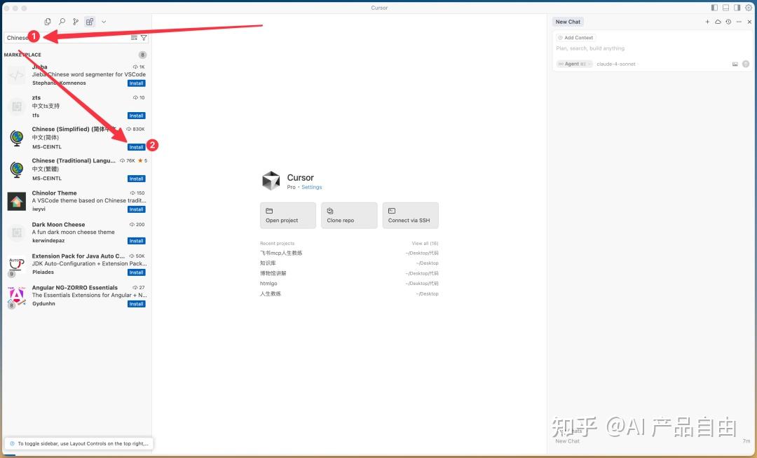Click the Dark Moon Cheese extension icon
The width and height of the screenshot is (757, 458).
[x=16, y=233]
